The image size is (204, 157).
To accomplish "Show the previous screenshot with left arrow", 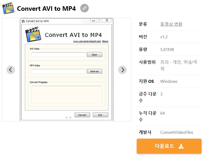I will [11, 70].
